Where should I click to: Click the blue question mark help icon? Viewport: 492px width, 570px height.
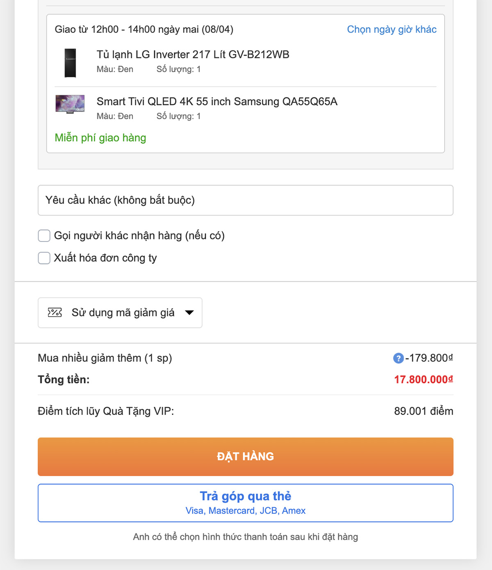[x=398, y=358]
